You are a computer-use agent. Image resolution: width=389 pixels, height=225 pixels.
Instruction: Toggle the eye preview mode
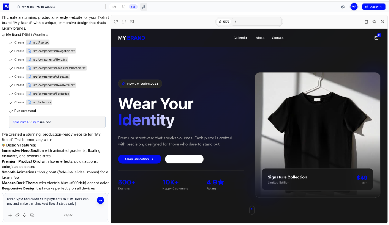click(133, 6)
